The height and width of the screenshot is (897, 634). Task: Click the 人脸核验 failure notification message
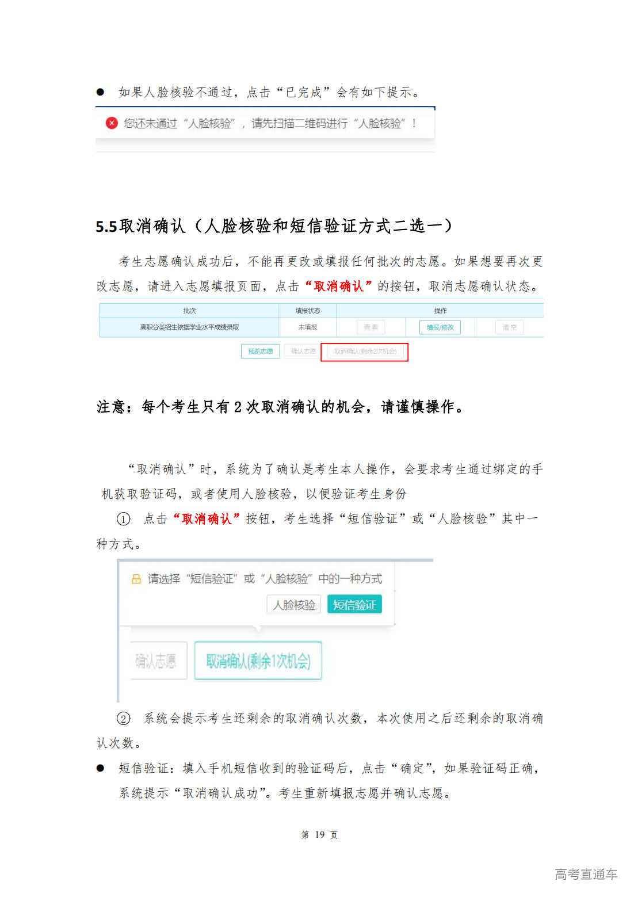(269, 123)
